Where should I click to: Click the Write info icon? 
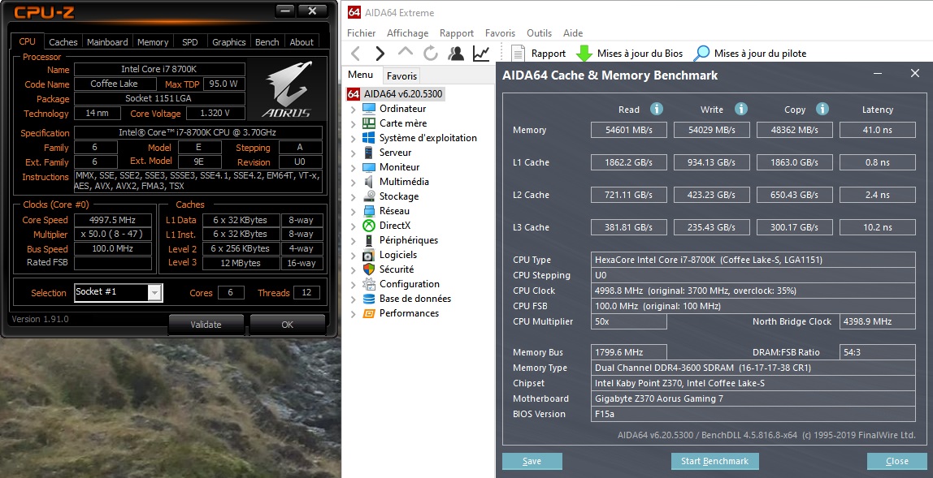pos(741,109)
